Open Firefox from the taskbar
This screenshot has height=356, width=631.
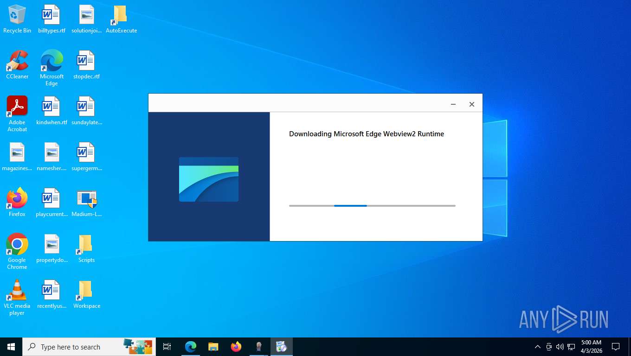(x=236, y=347)
